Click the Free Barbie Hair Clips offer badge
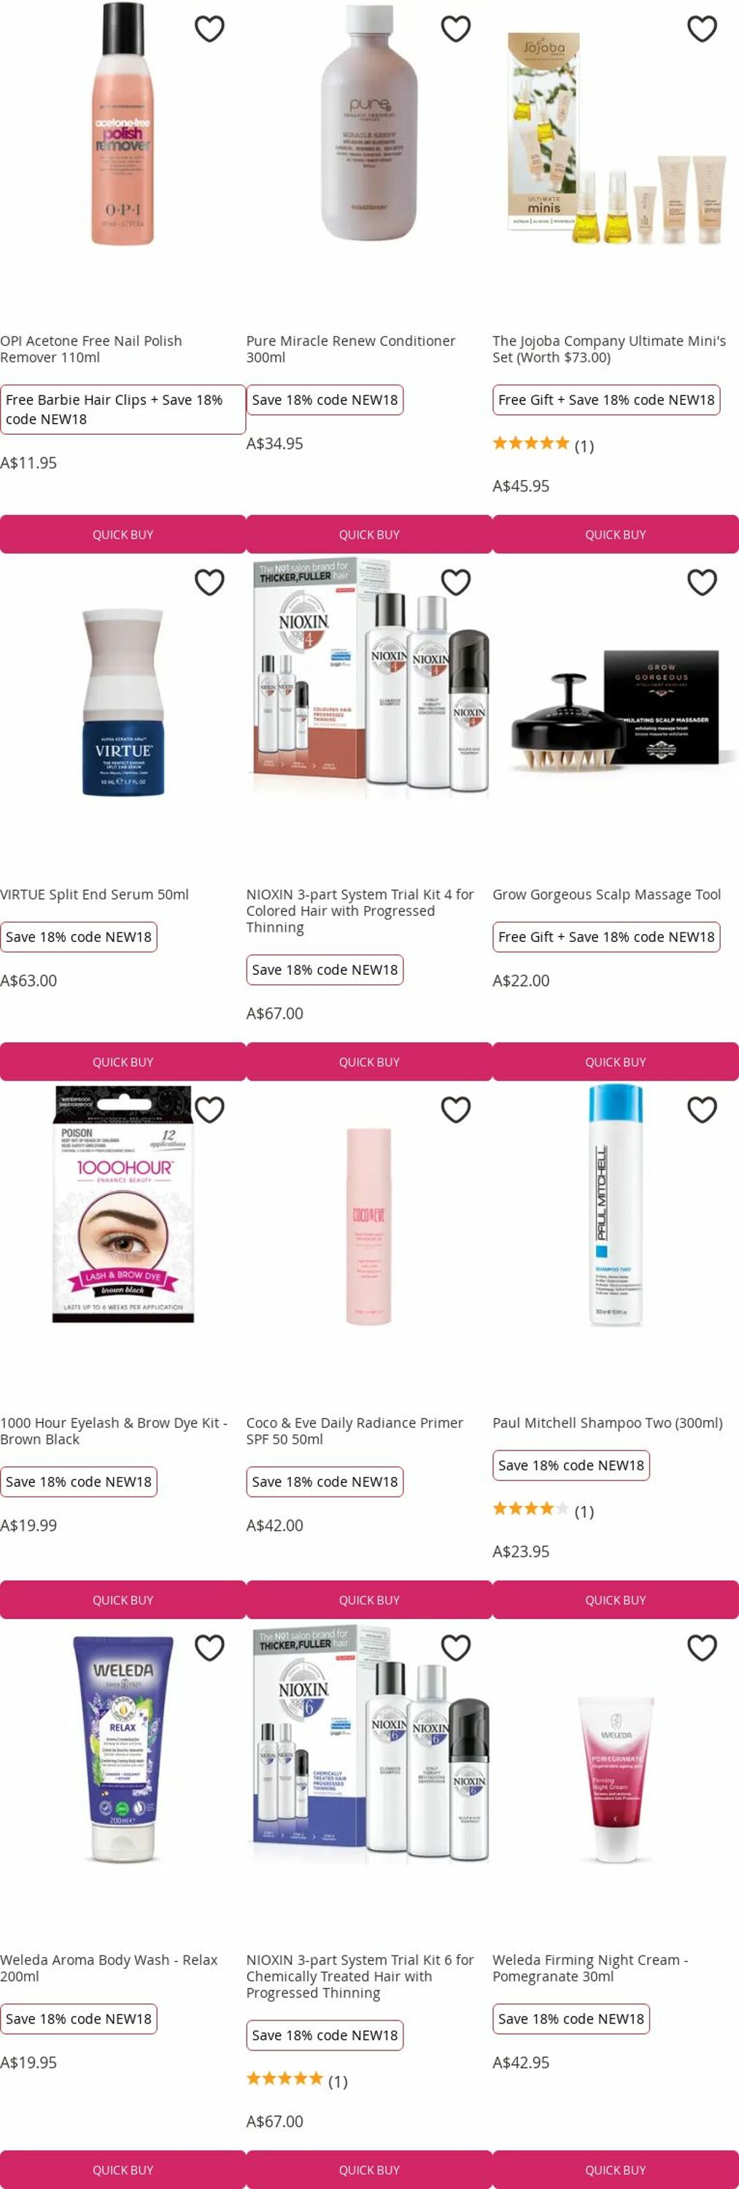The height and width of the screenshot is (2189, 739). pyautogui.click(x=123, y=409)
